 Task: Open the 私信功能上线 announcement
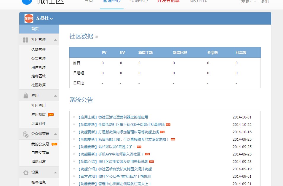coord(124,139)
